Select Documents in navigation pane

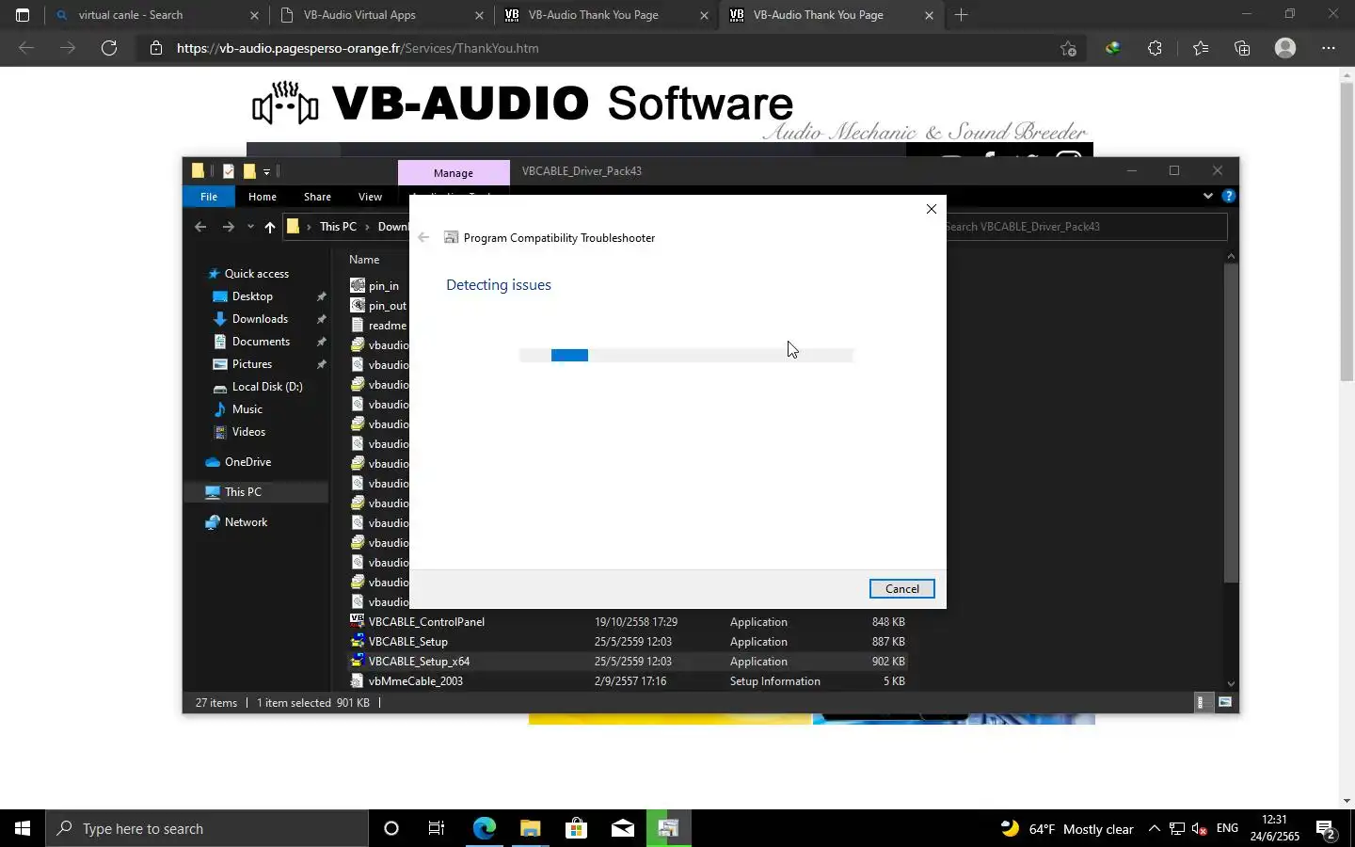point(261,342)
